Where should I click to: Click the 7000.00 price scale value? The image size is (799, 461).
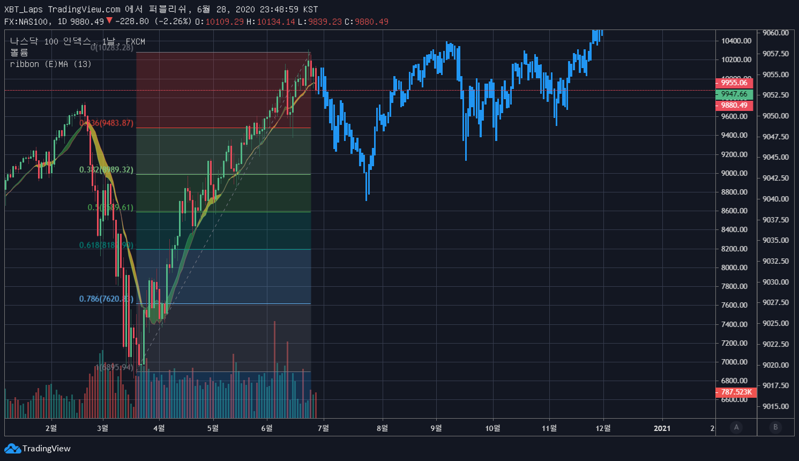tap(734, 362)
